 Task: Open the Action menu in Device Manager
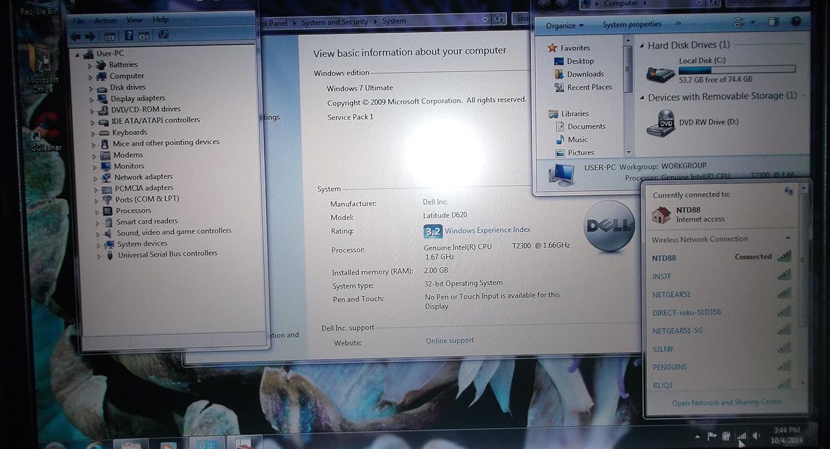105,20
